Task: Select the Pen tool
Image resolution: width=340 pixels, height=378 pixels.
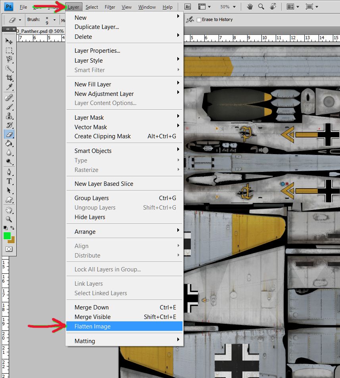Action: (9, 172)
